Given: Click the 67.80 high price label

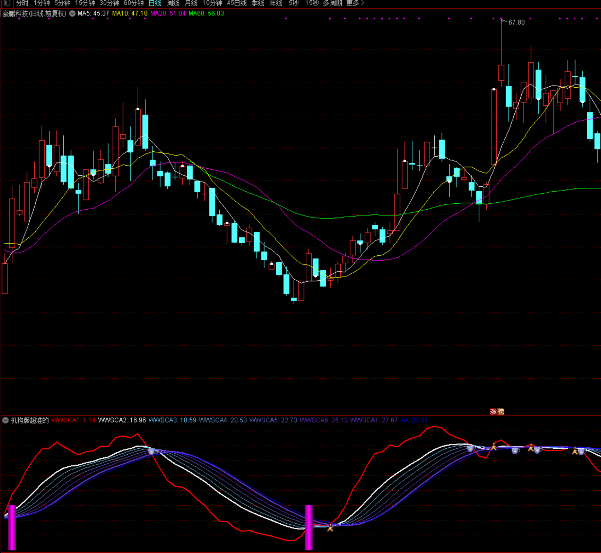Looking at the screenshot, I should [x=516, y=22].
